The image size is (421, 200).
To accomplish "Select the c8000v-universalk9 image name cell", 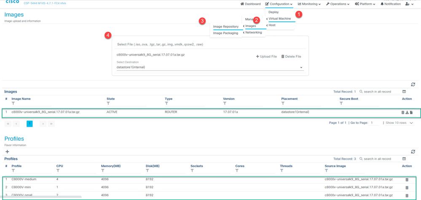I will pyautogui.click(x=46, y=112).
